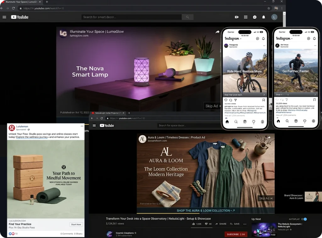This screenshot has width=322, height=238.
Task: Open YouTube notifications bell
Action: (264, 17)
